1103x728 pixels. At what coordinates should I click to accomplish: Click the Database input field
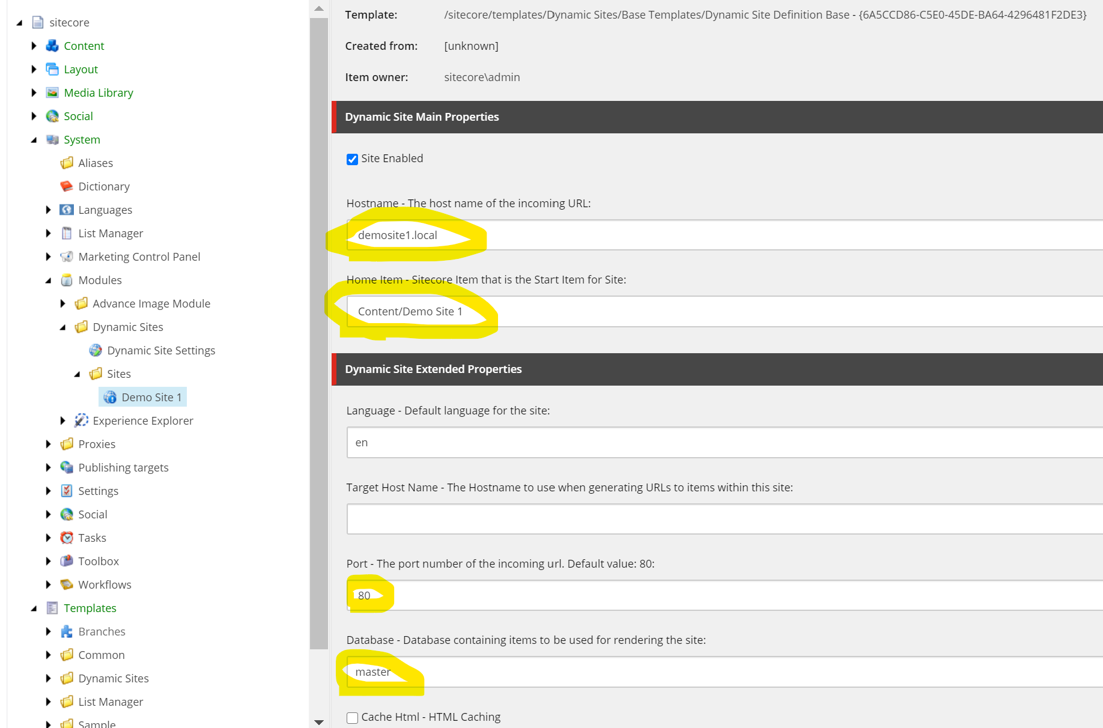[725, 672]
